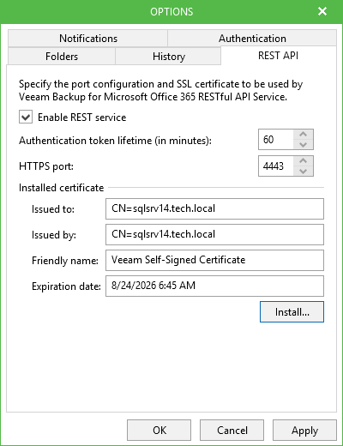Cancel the Options dialog

[x=232, y=430]
